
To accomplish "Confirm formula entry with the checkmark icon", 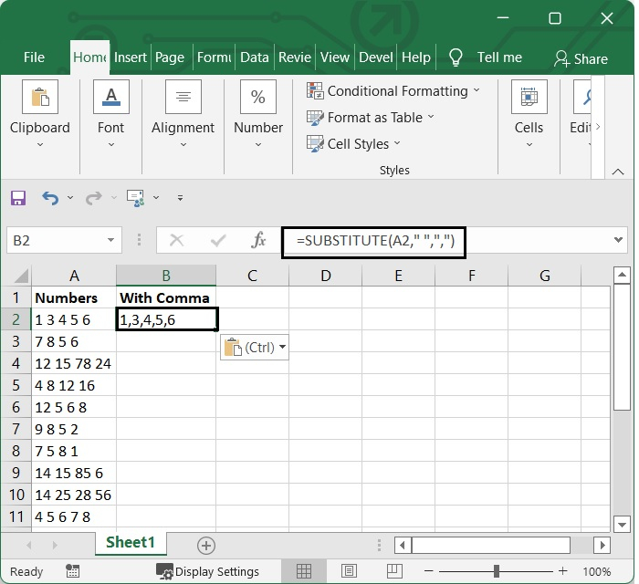I will tap(218, 240).
